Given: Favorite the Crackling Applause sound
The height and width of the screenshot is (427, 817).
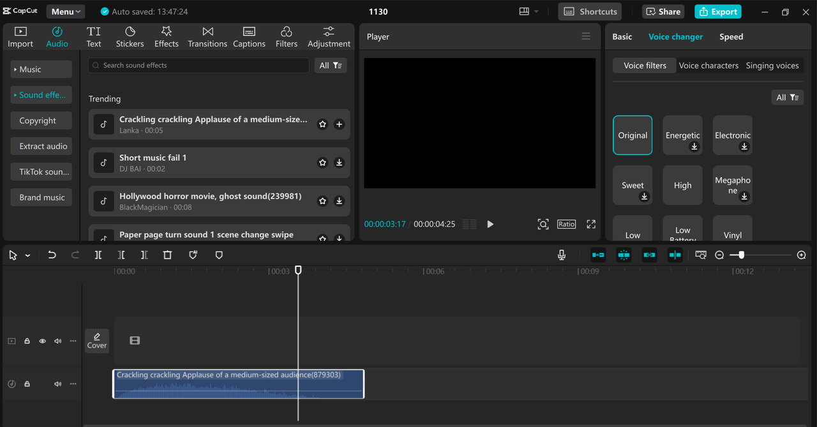Looking at the screenshot, I should pos(322,124).
